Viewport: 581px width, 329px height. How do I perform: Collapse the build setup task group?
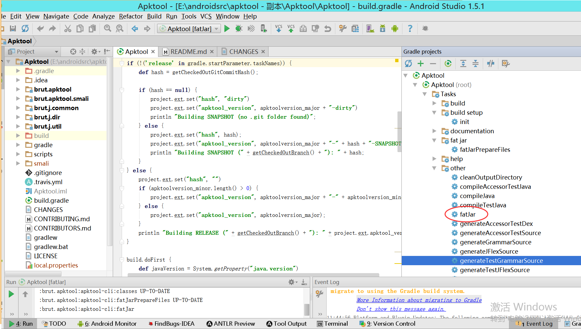435,112
